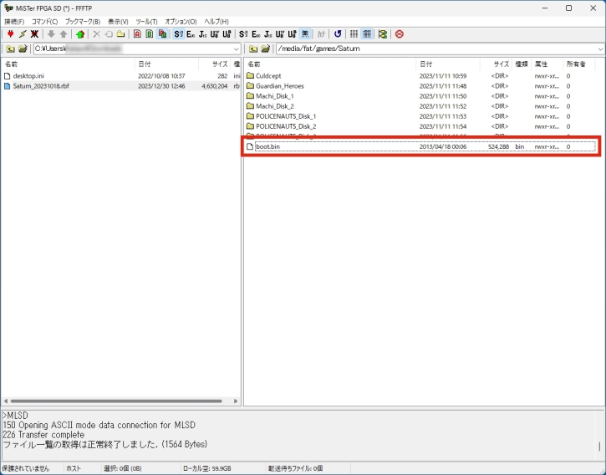Click the Connect (plug) toolbar icon
Image resolution: width=606 pixels, height=475 pixels.
click(x=10, y=34)
